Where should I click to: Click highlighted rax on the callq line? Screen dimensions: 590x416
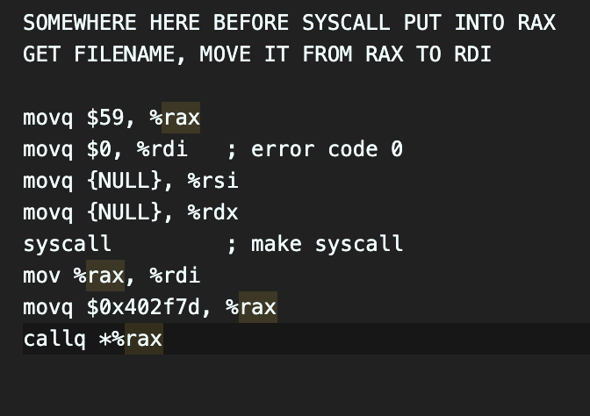pos(144,339)
